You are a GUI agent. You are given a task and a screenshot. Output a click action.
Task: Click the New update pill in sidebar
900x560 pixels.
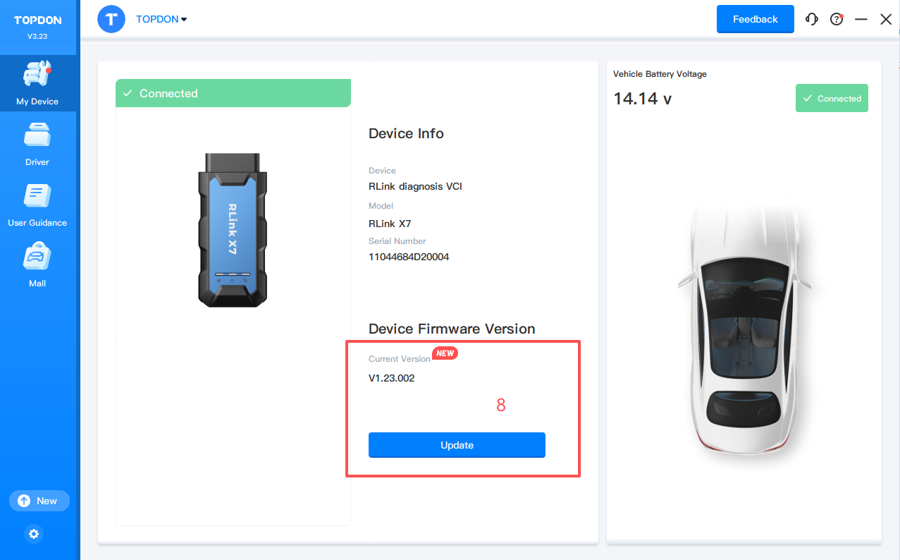pos(39,501)
